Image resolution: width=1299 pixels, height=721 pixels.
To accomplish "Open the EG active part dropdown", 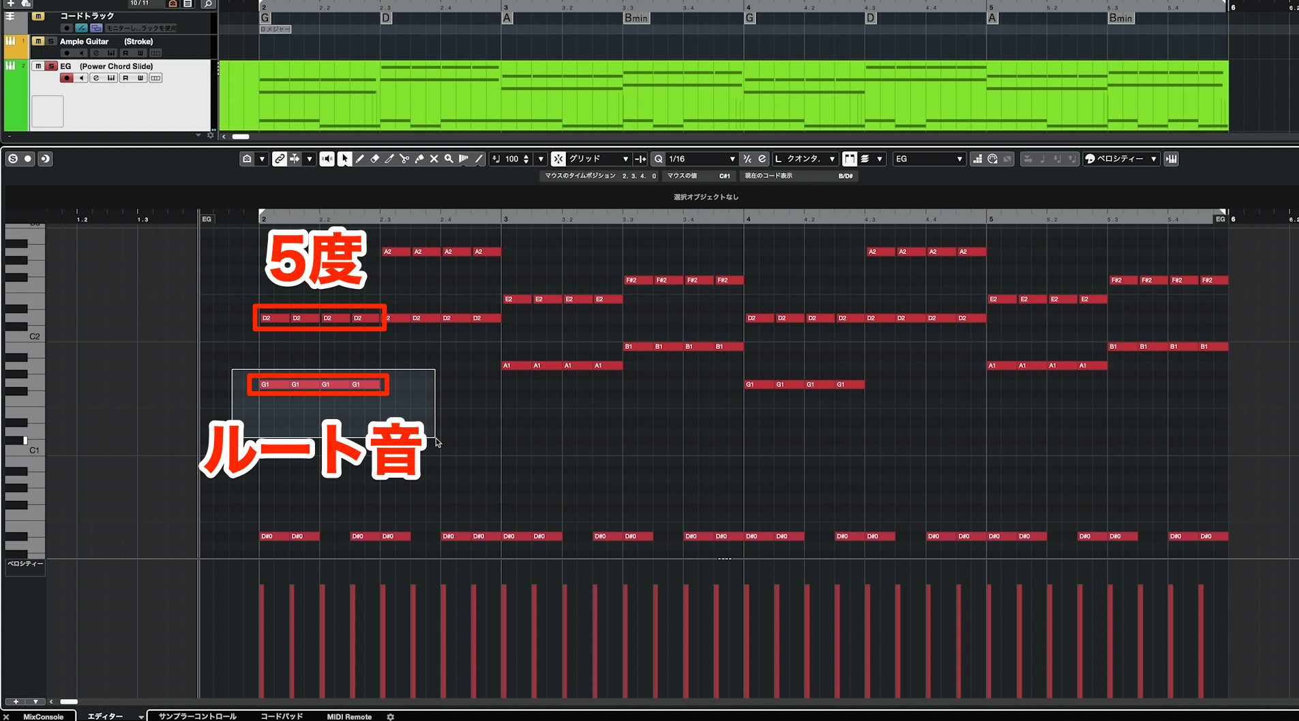I will coord(929,159).
